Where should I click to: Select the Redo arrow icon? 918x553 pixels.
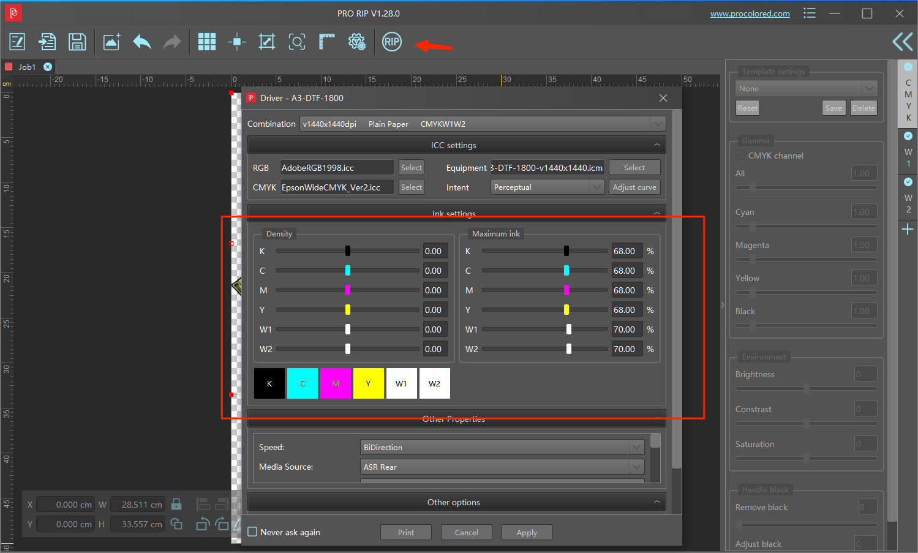[172, 42]
